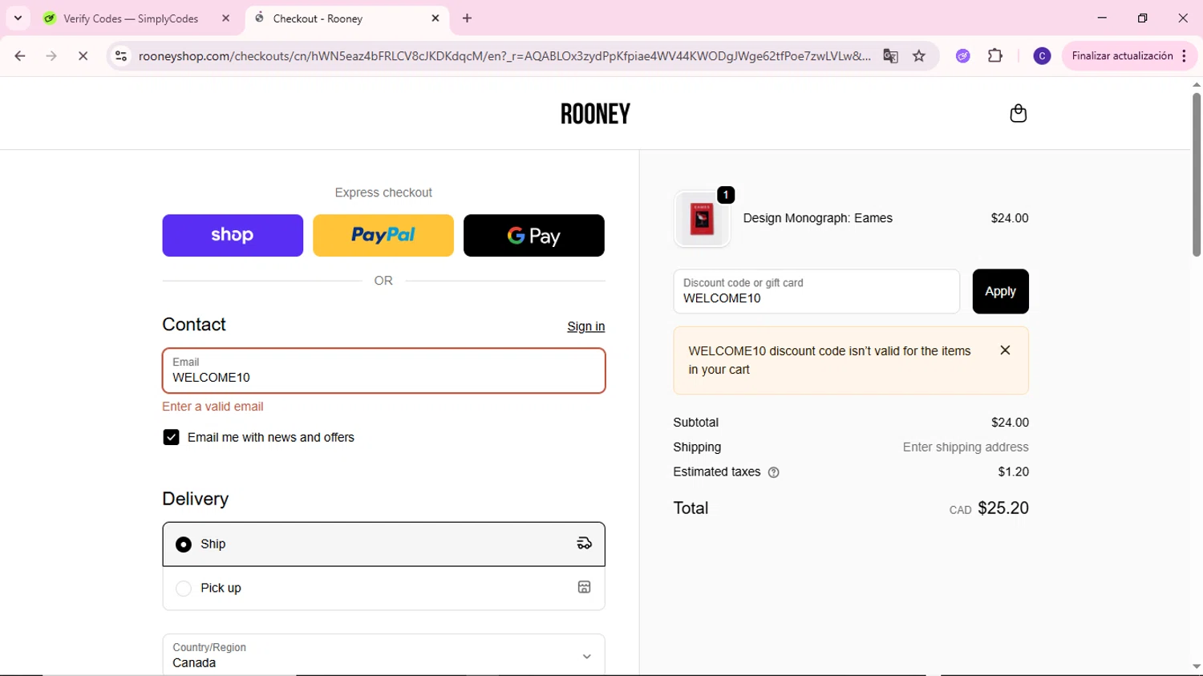The image size is (1203, 676).
Task: Go forward to the next page
Action: point(51,55)
